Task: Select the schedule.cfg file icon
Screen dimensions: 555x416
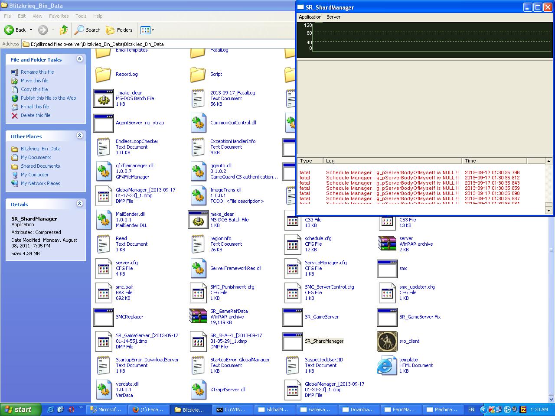Action: click(293, 244)
